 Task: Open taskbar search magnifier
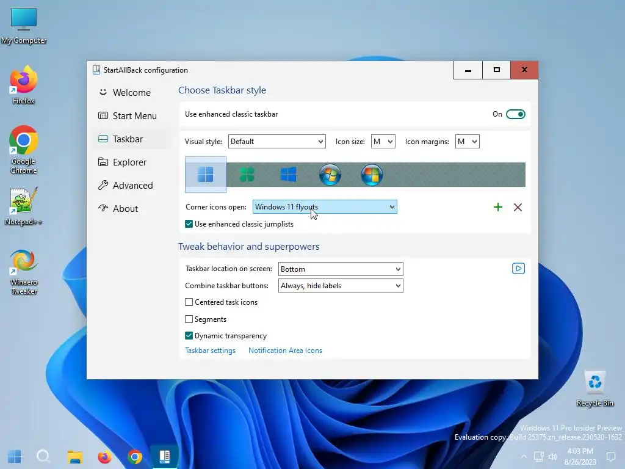click(43, 457)
